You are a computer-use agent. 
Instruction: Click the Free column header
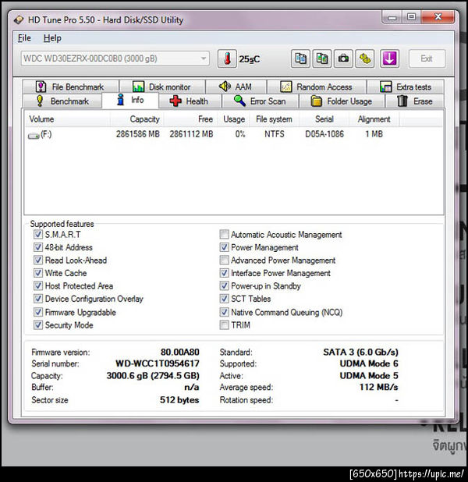[190, 119]
